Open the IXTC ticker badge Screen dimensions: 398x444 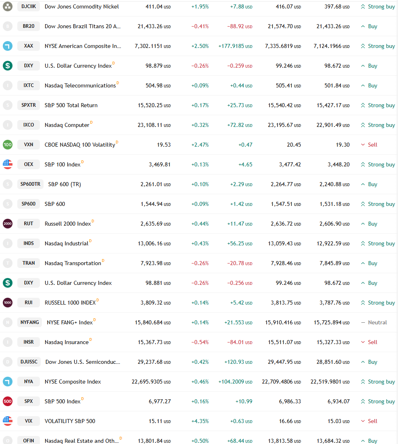(x=29, y=85)
